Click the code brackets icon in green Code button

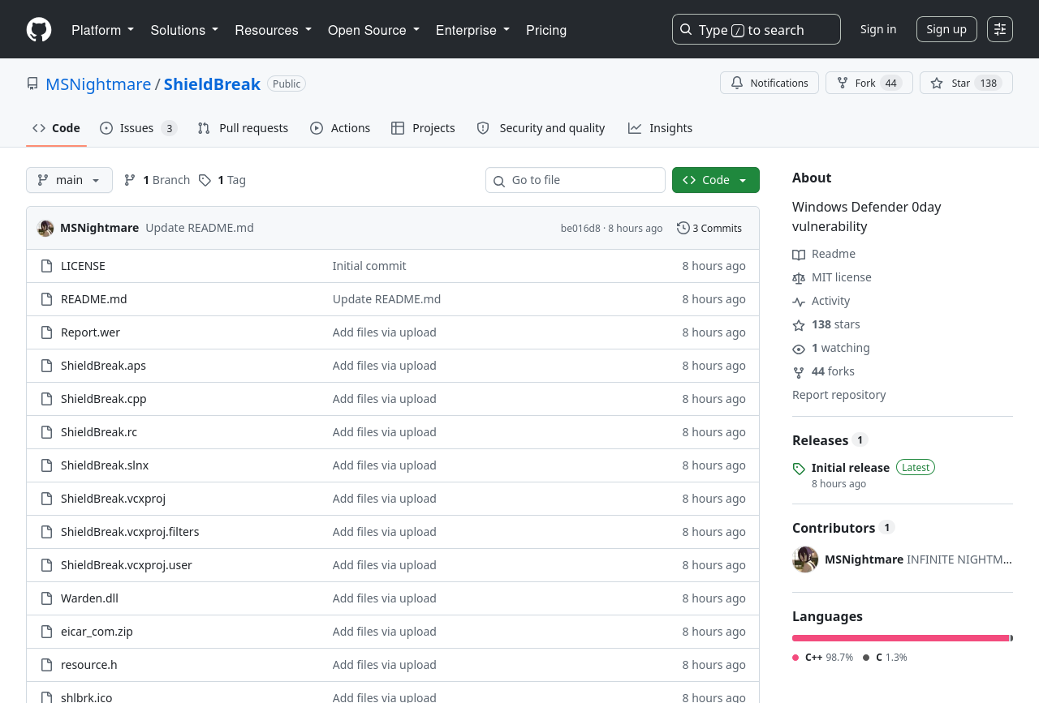pos(689,180)
